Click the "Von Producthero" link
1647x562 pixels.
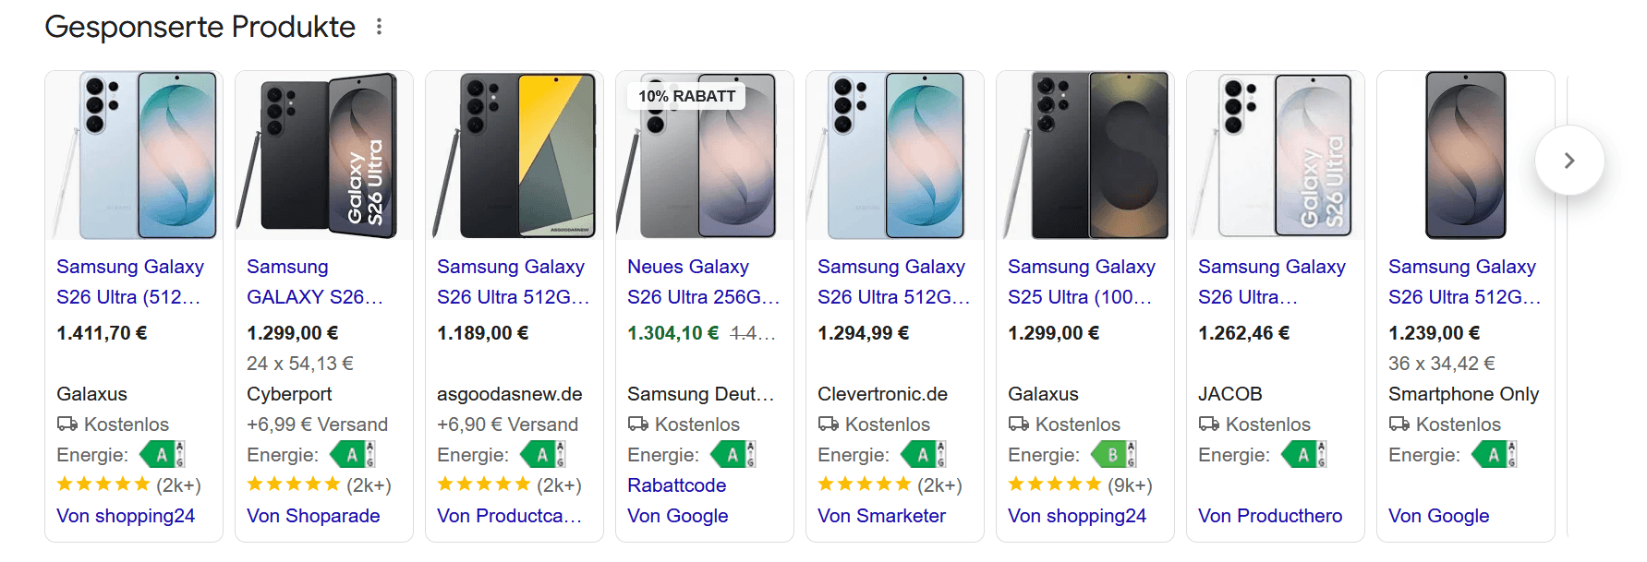click(x=1270, y=516)
